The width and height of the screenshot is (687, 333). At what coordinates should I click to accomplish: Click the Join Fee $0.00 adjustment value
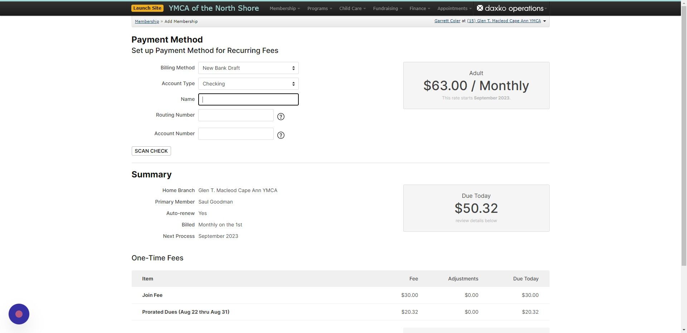[x=471, y=295]
